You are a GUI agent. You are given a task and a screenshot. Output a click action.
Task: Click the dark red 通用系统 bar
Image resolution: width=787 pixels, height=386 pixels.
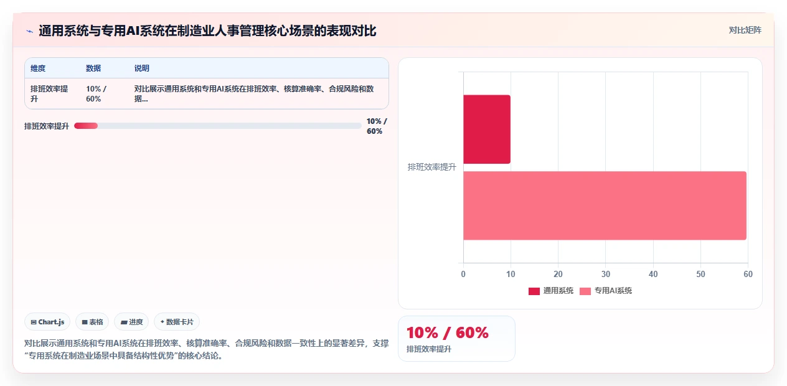point(487,129)
